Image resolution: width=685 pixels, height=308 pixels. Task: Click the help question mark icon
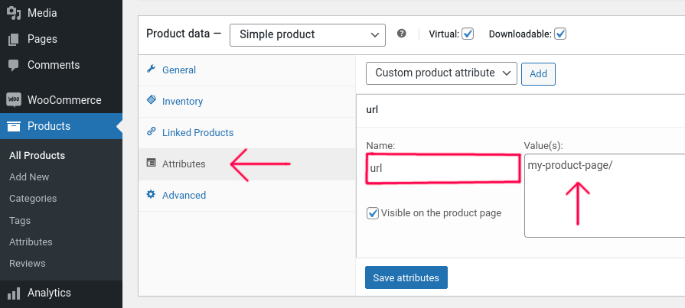402,34
